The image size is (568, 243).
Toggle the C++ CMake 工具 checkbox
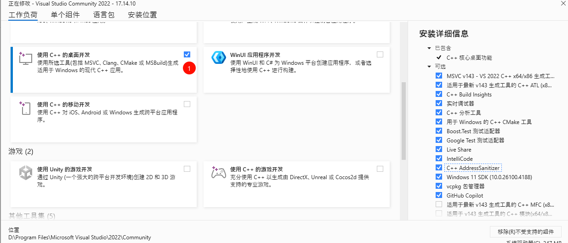pyautogui.click(x=439, y=122)
